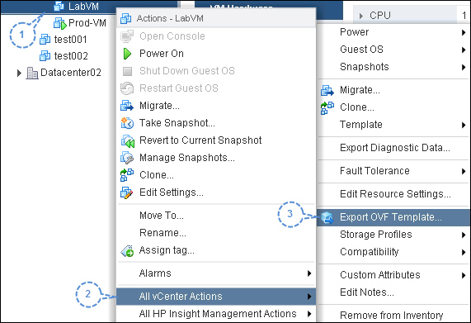Click the Assign tag icon
Screen dimensions: 471x323
[x=127, y=251]
